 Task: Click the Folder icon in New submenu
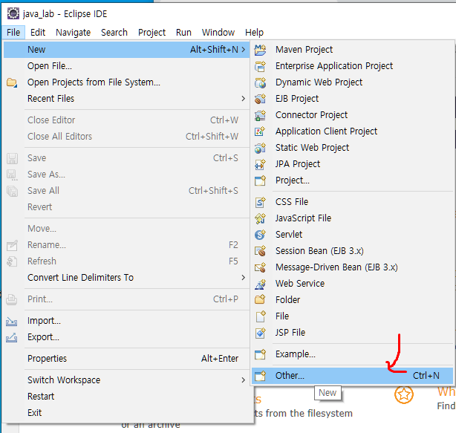coord(260,299)
